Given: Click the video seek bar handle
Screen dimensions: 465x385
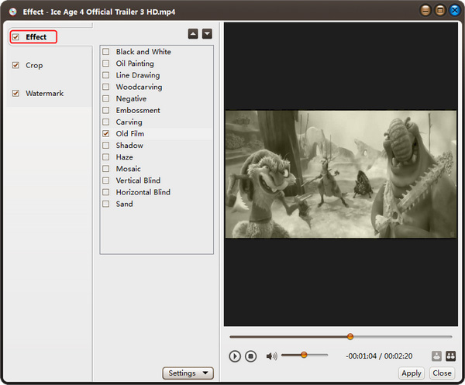Looking at the screenshot, I should [350, 336].
